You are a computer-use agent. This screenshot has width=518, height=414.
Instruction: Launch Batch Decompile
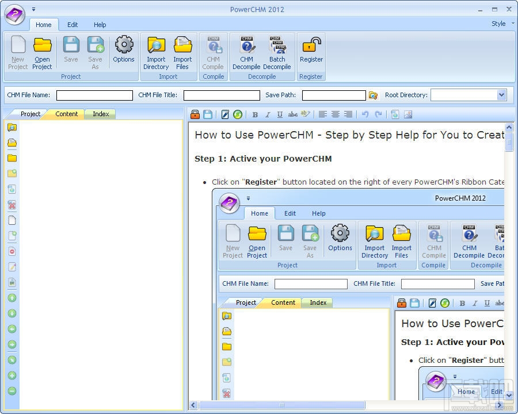277,53
